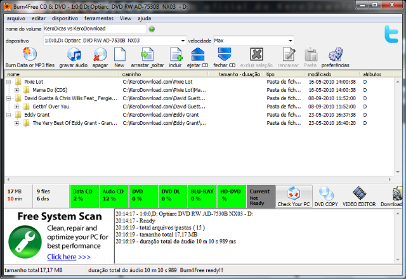This screenshot has width=406, height=279.
Task: Open the VIDEO EDITOR tool
Action: click(359, 197)
